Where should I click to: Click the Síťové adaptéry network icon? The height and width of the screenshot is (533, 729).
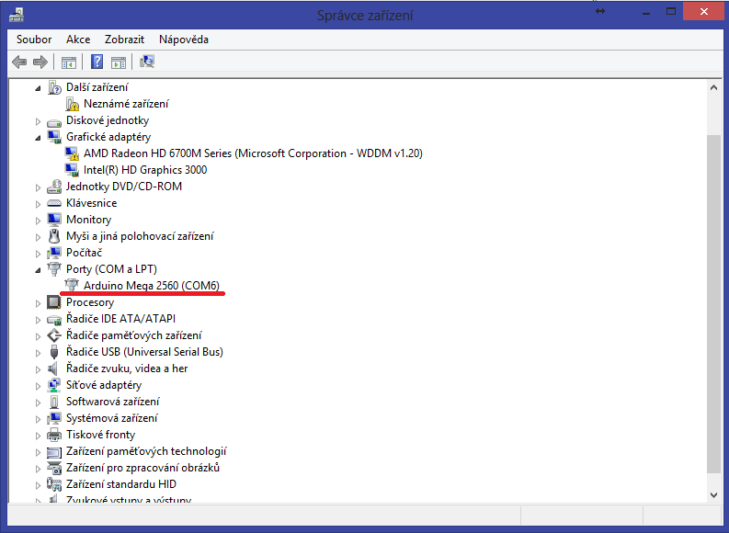pyautogui.click(x=54, y=385)
